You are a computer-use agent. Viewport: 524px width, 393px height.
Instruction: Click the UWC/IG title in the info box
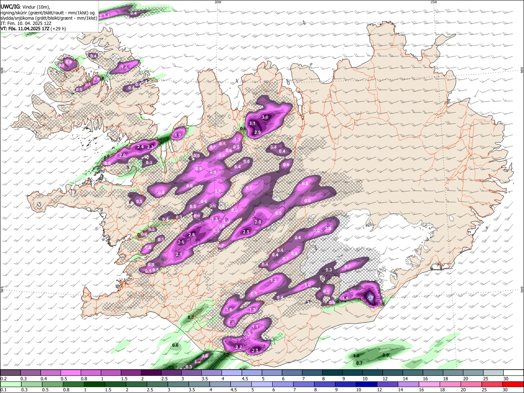point(9,7)
